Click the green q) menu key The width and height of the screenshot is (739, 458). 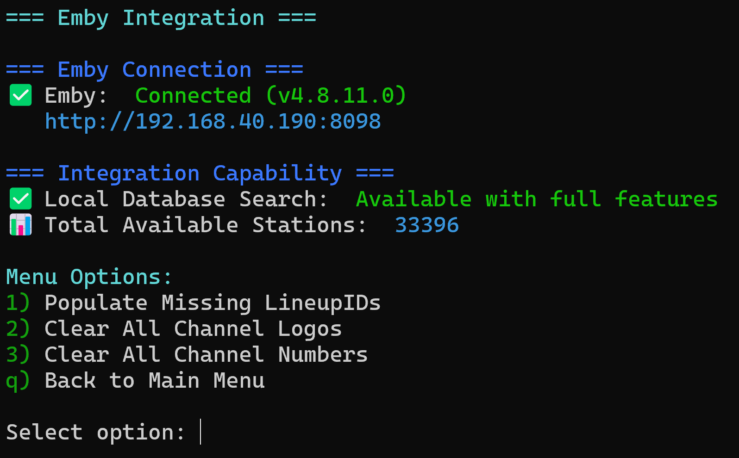coord(18,381)
